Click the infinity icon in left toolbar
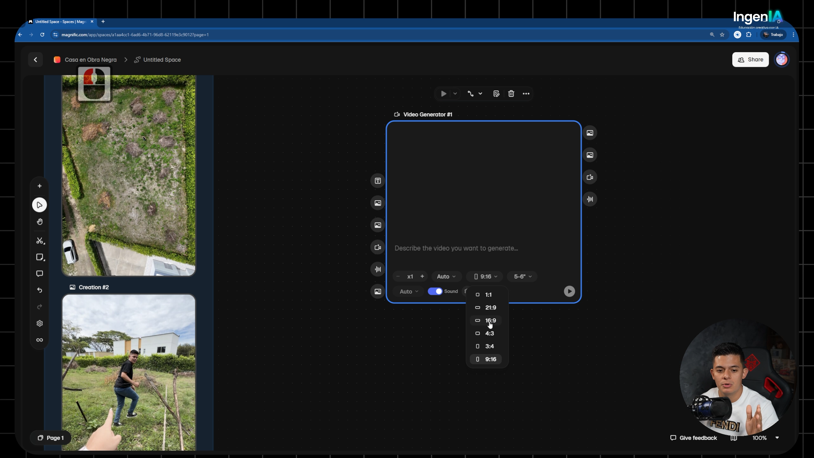This screenshot has height=458, width=814. tap(40, 340)
